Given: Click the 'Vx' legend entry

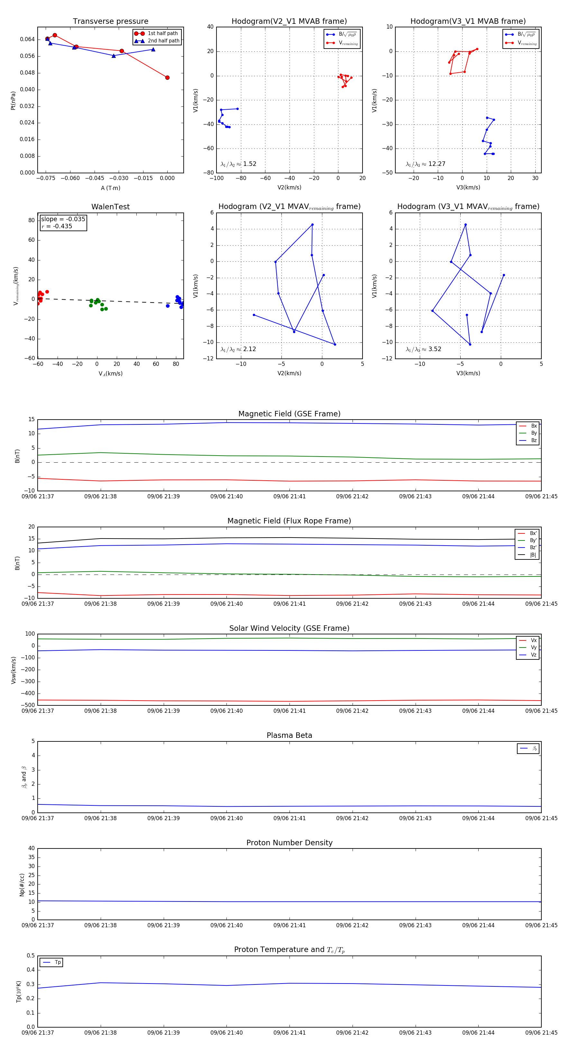Looking at the screenshot, I should pos(528,640).
